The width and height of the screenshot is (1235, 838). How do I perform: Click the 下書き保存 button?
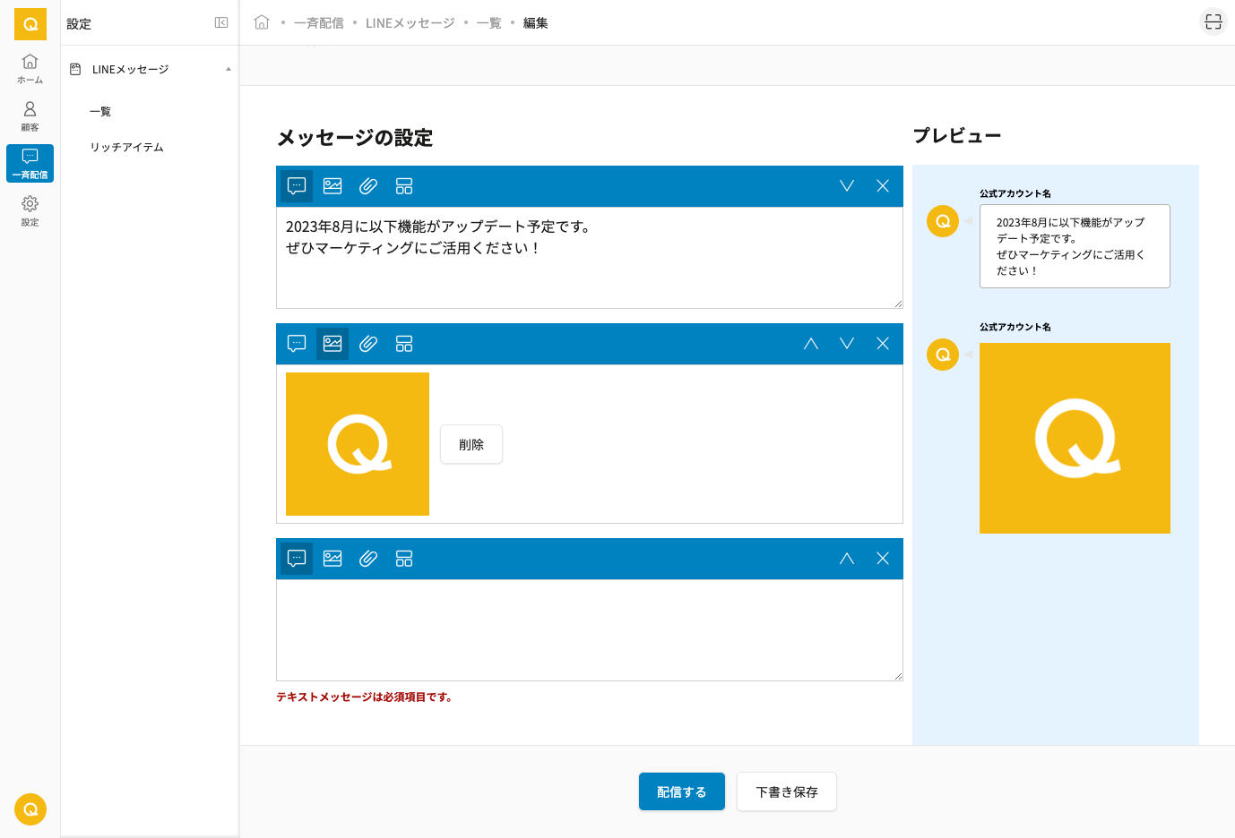pyautogui.click(x=786, y=791)
